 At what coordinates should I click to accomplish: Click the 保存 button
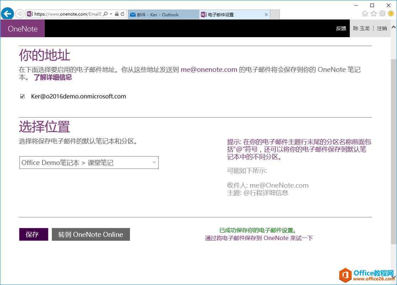tap(33, 234)
